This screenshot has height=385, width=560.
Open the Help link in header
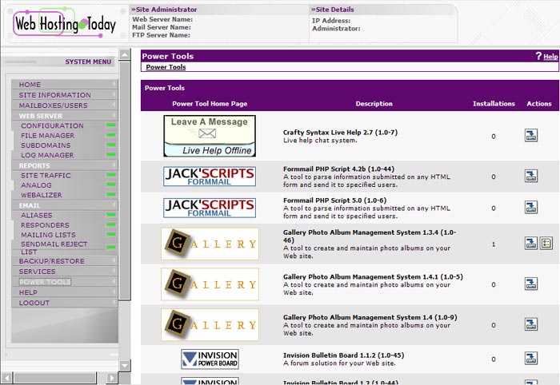[x=550, y=57]
